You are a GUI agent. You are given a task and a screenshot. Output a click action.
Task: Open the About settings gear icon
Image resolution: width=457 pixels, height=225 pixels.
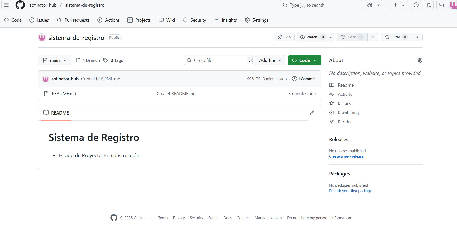420,60
